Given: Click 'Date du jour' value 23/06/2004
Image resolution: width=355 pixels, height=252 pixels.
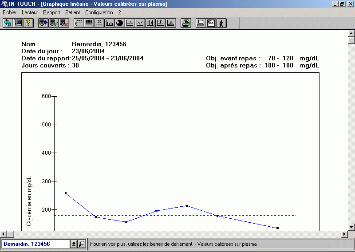Looking at the screenshot, I should click(88, 51).
